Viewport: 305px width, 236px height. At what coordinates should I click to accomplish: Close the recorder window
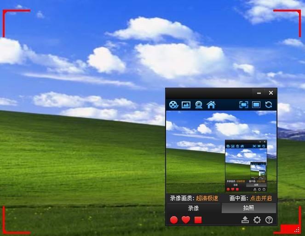point(271,93)
